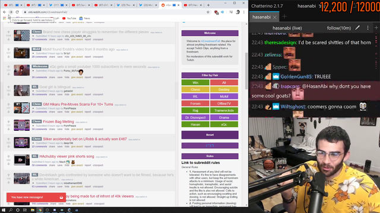Open the News bookmark

pyautogui.click(x=84, y=18)
